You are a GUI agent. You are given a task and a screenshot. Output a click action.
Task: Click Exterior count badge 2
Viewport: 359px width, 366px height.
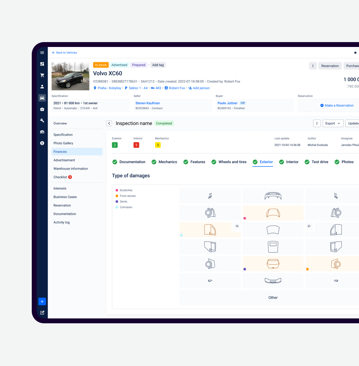pos(115,145)
